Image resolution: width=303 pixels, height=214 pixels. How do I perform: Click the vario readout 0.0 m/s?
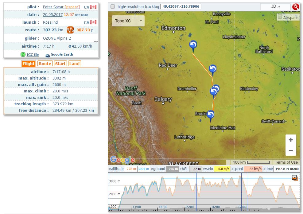coord(222,169)
